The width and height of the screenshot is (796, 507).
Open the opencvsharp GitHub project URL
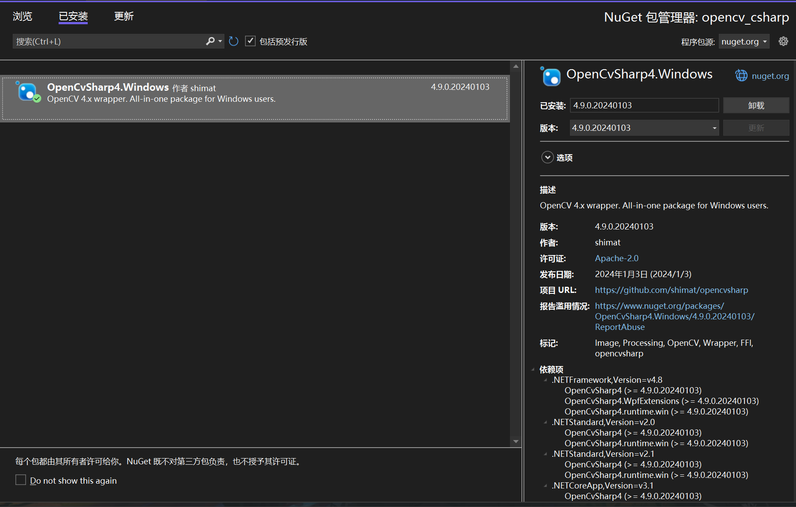tap(671, 290)
